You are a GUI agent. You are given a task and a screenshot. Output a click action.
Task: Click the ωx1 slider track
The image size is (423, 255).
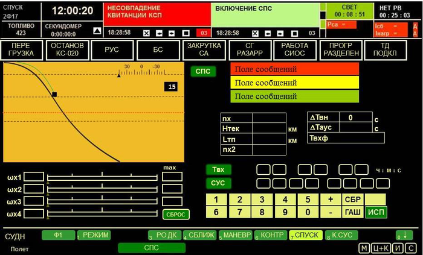[103, 177]
